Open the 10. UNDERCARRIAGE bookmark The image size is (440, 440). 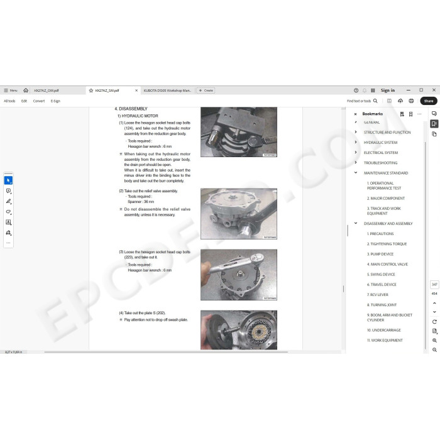coord(383,330)
